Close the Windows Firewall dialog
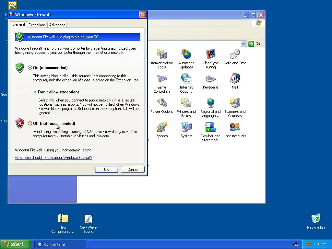Viewport: 332px width, 249px height. [x=143, y=14]
